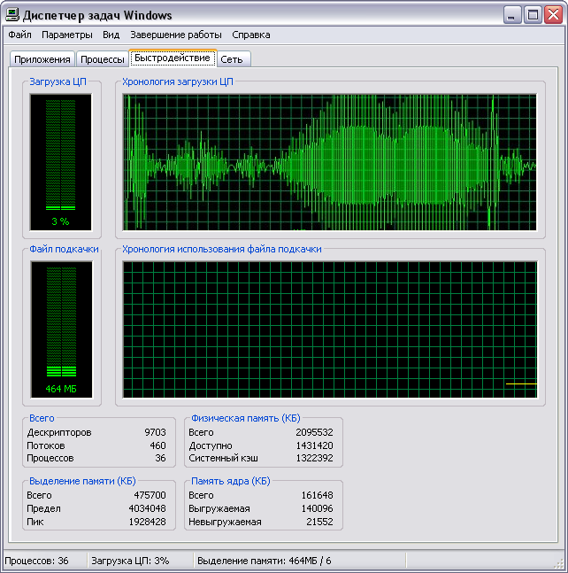
Task: Switch to the Приложения tab
Action: [x=42, y=59]
